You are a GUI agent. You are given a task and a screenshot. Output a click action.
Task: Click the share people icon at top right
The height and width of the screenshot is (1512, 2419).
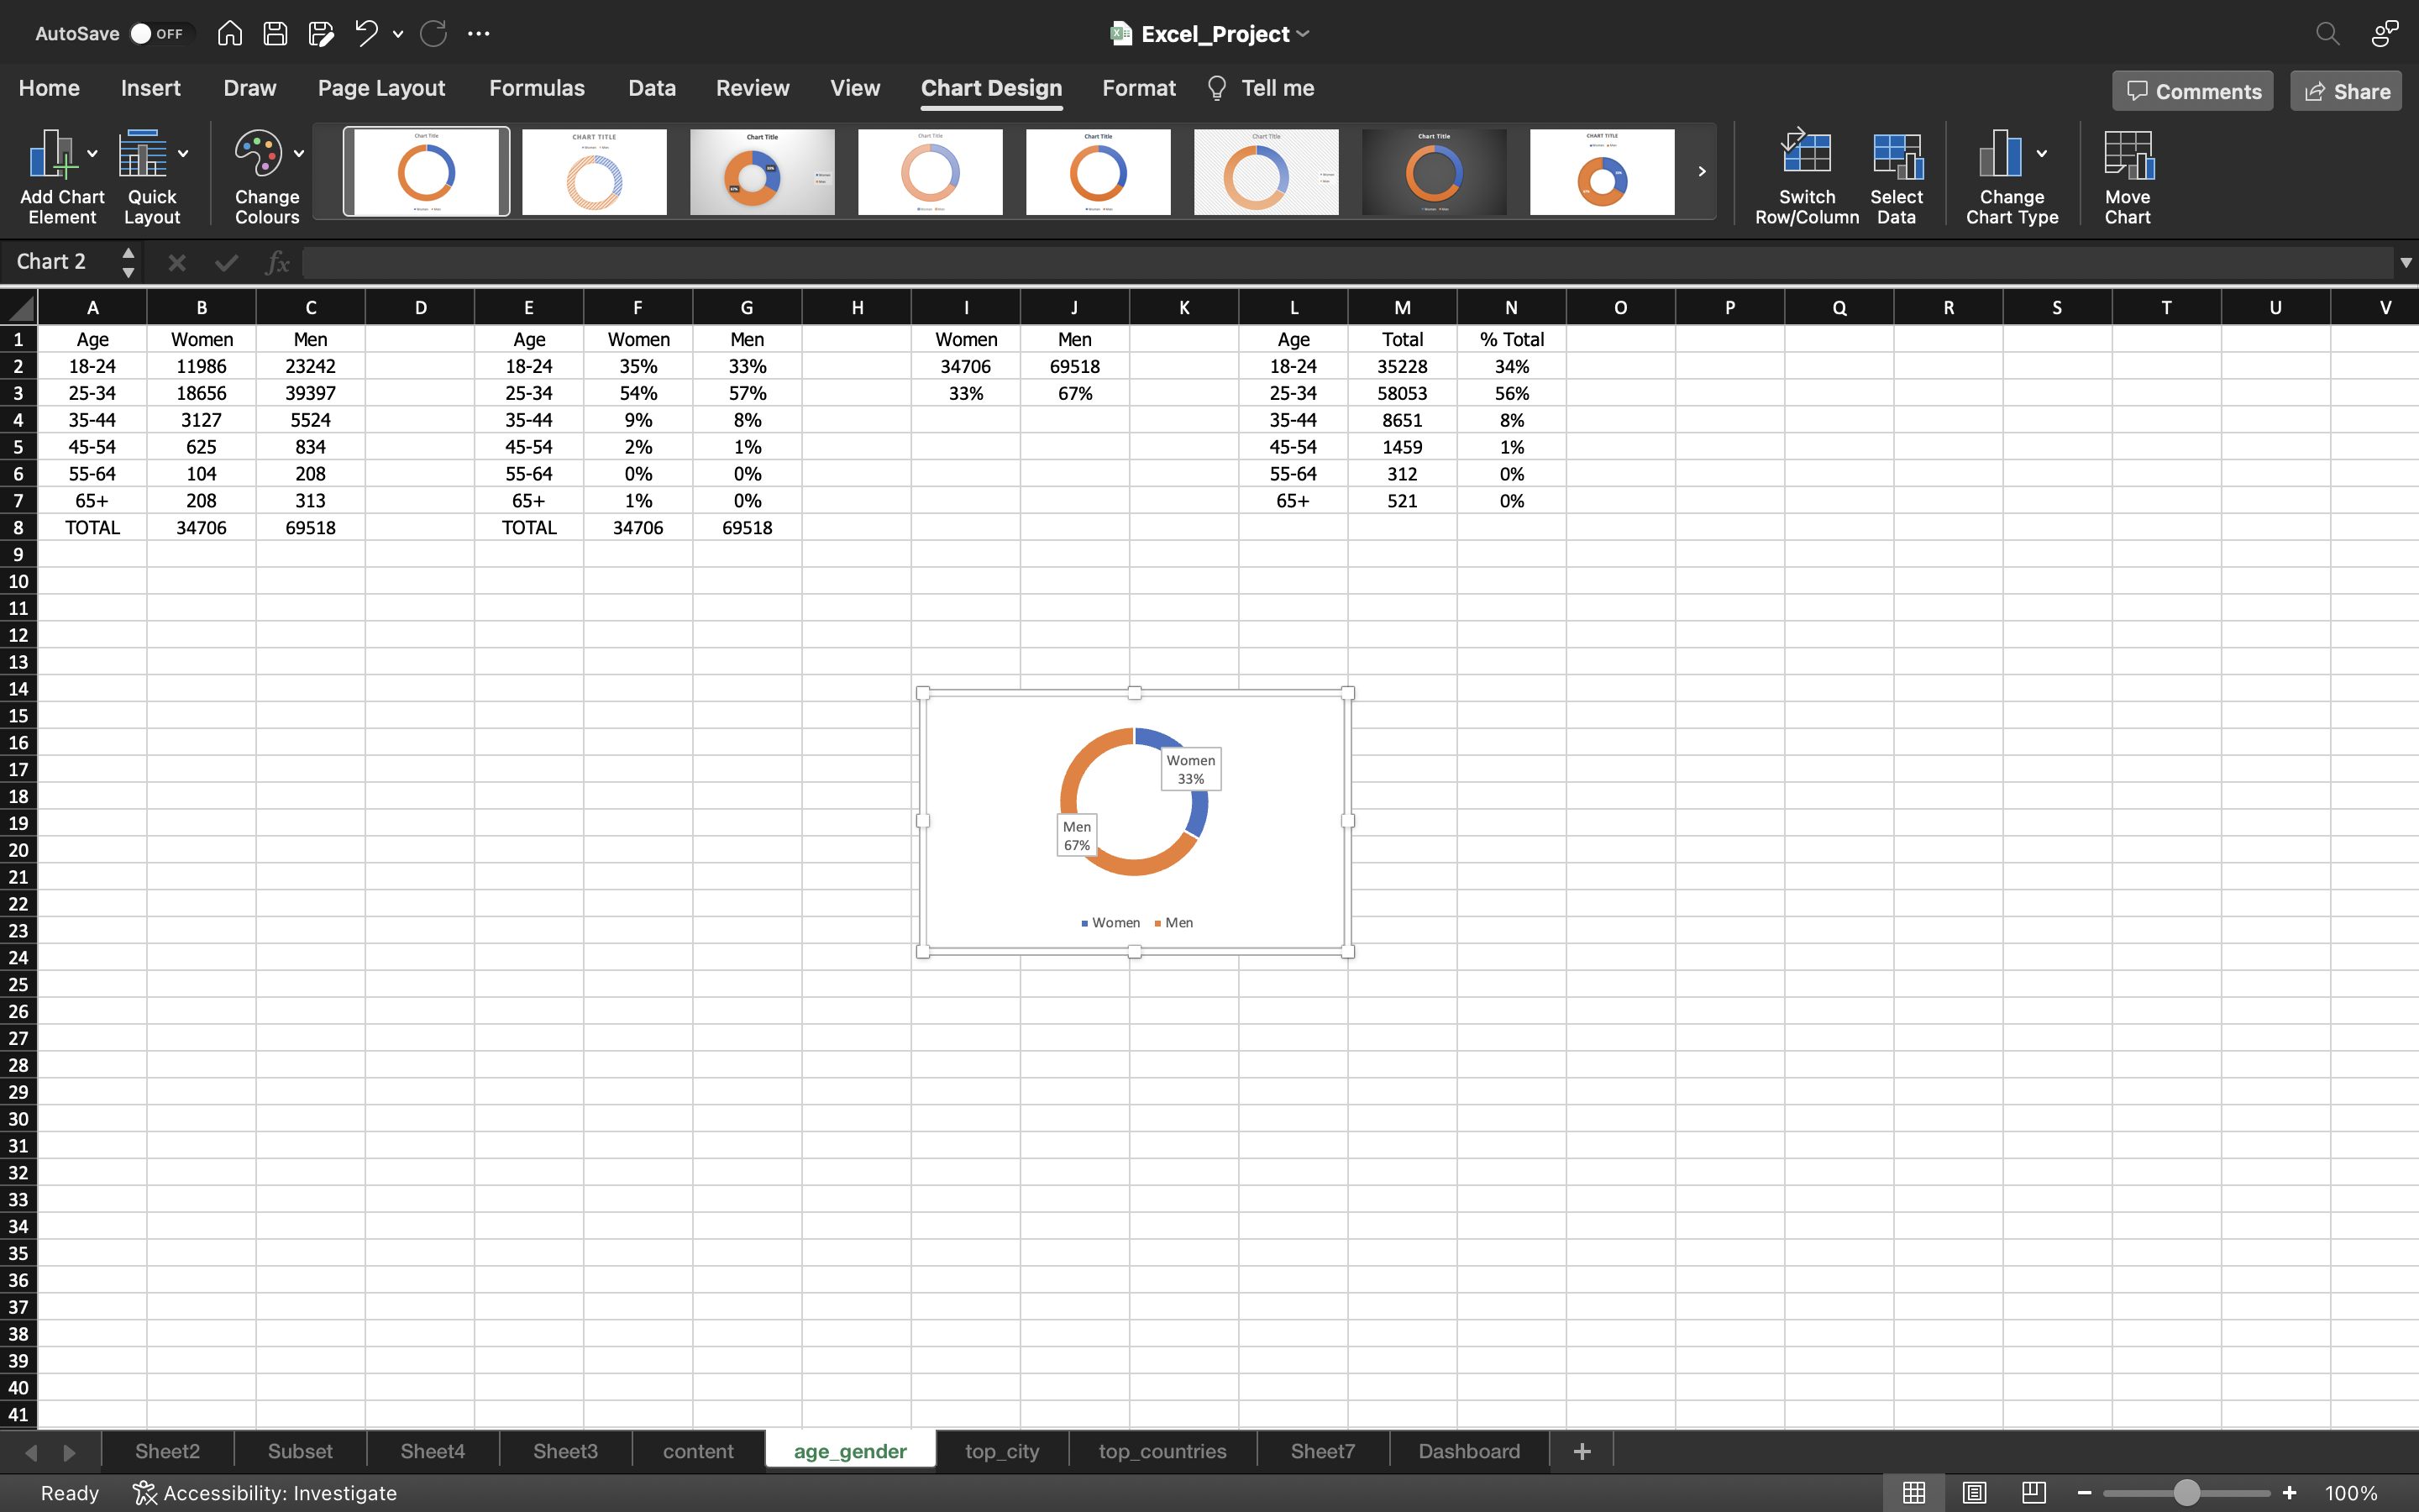pos(2384,33)
